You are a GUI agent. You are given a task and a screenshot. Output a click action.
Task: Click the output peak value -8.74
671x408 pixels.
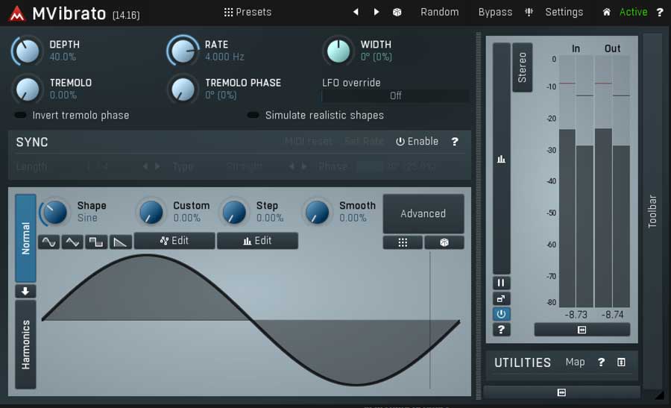(612, 315)
